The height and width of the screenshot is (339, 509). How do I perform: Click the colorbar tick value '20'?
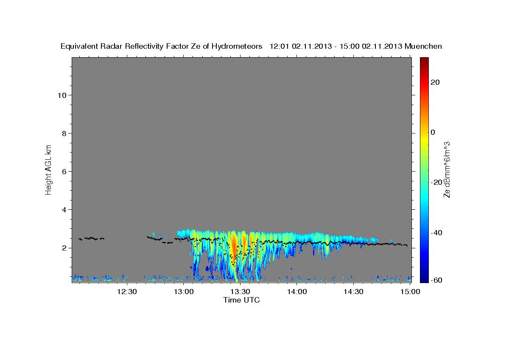pos(435,82)
